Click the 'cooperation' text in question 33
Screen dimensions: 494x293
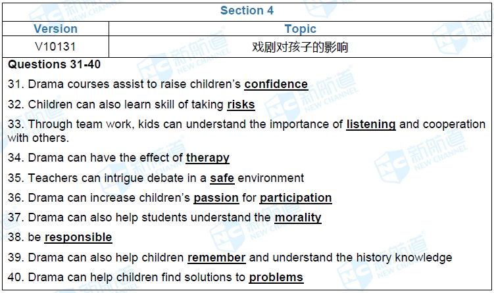[454, 124]
